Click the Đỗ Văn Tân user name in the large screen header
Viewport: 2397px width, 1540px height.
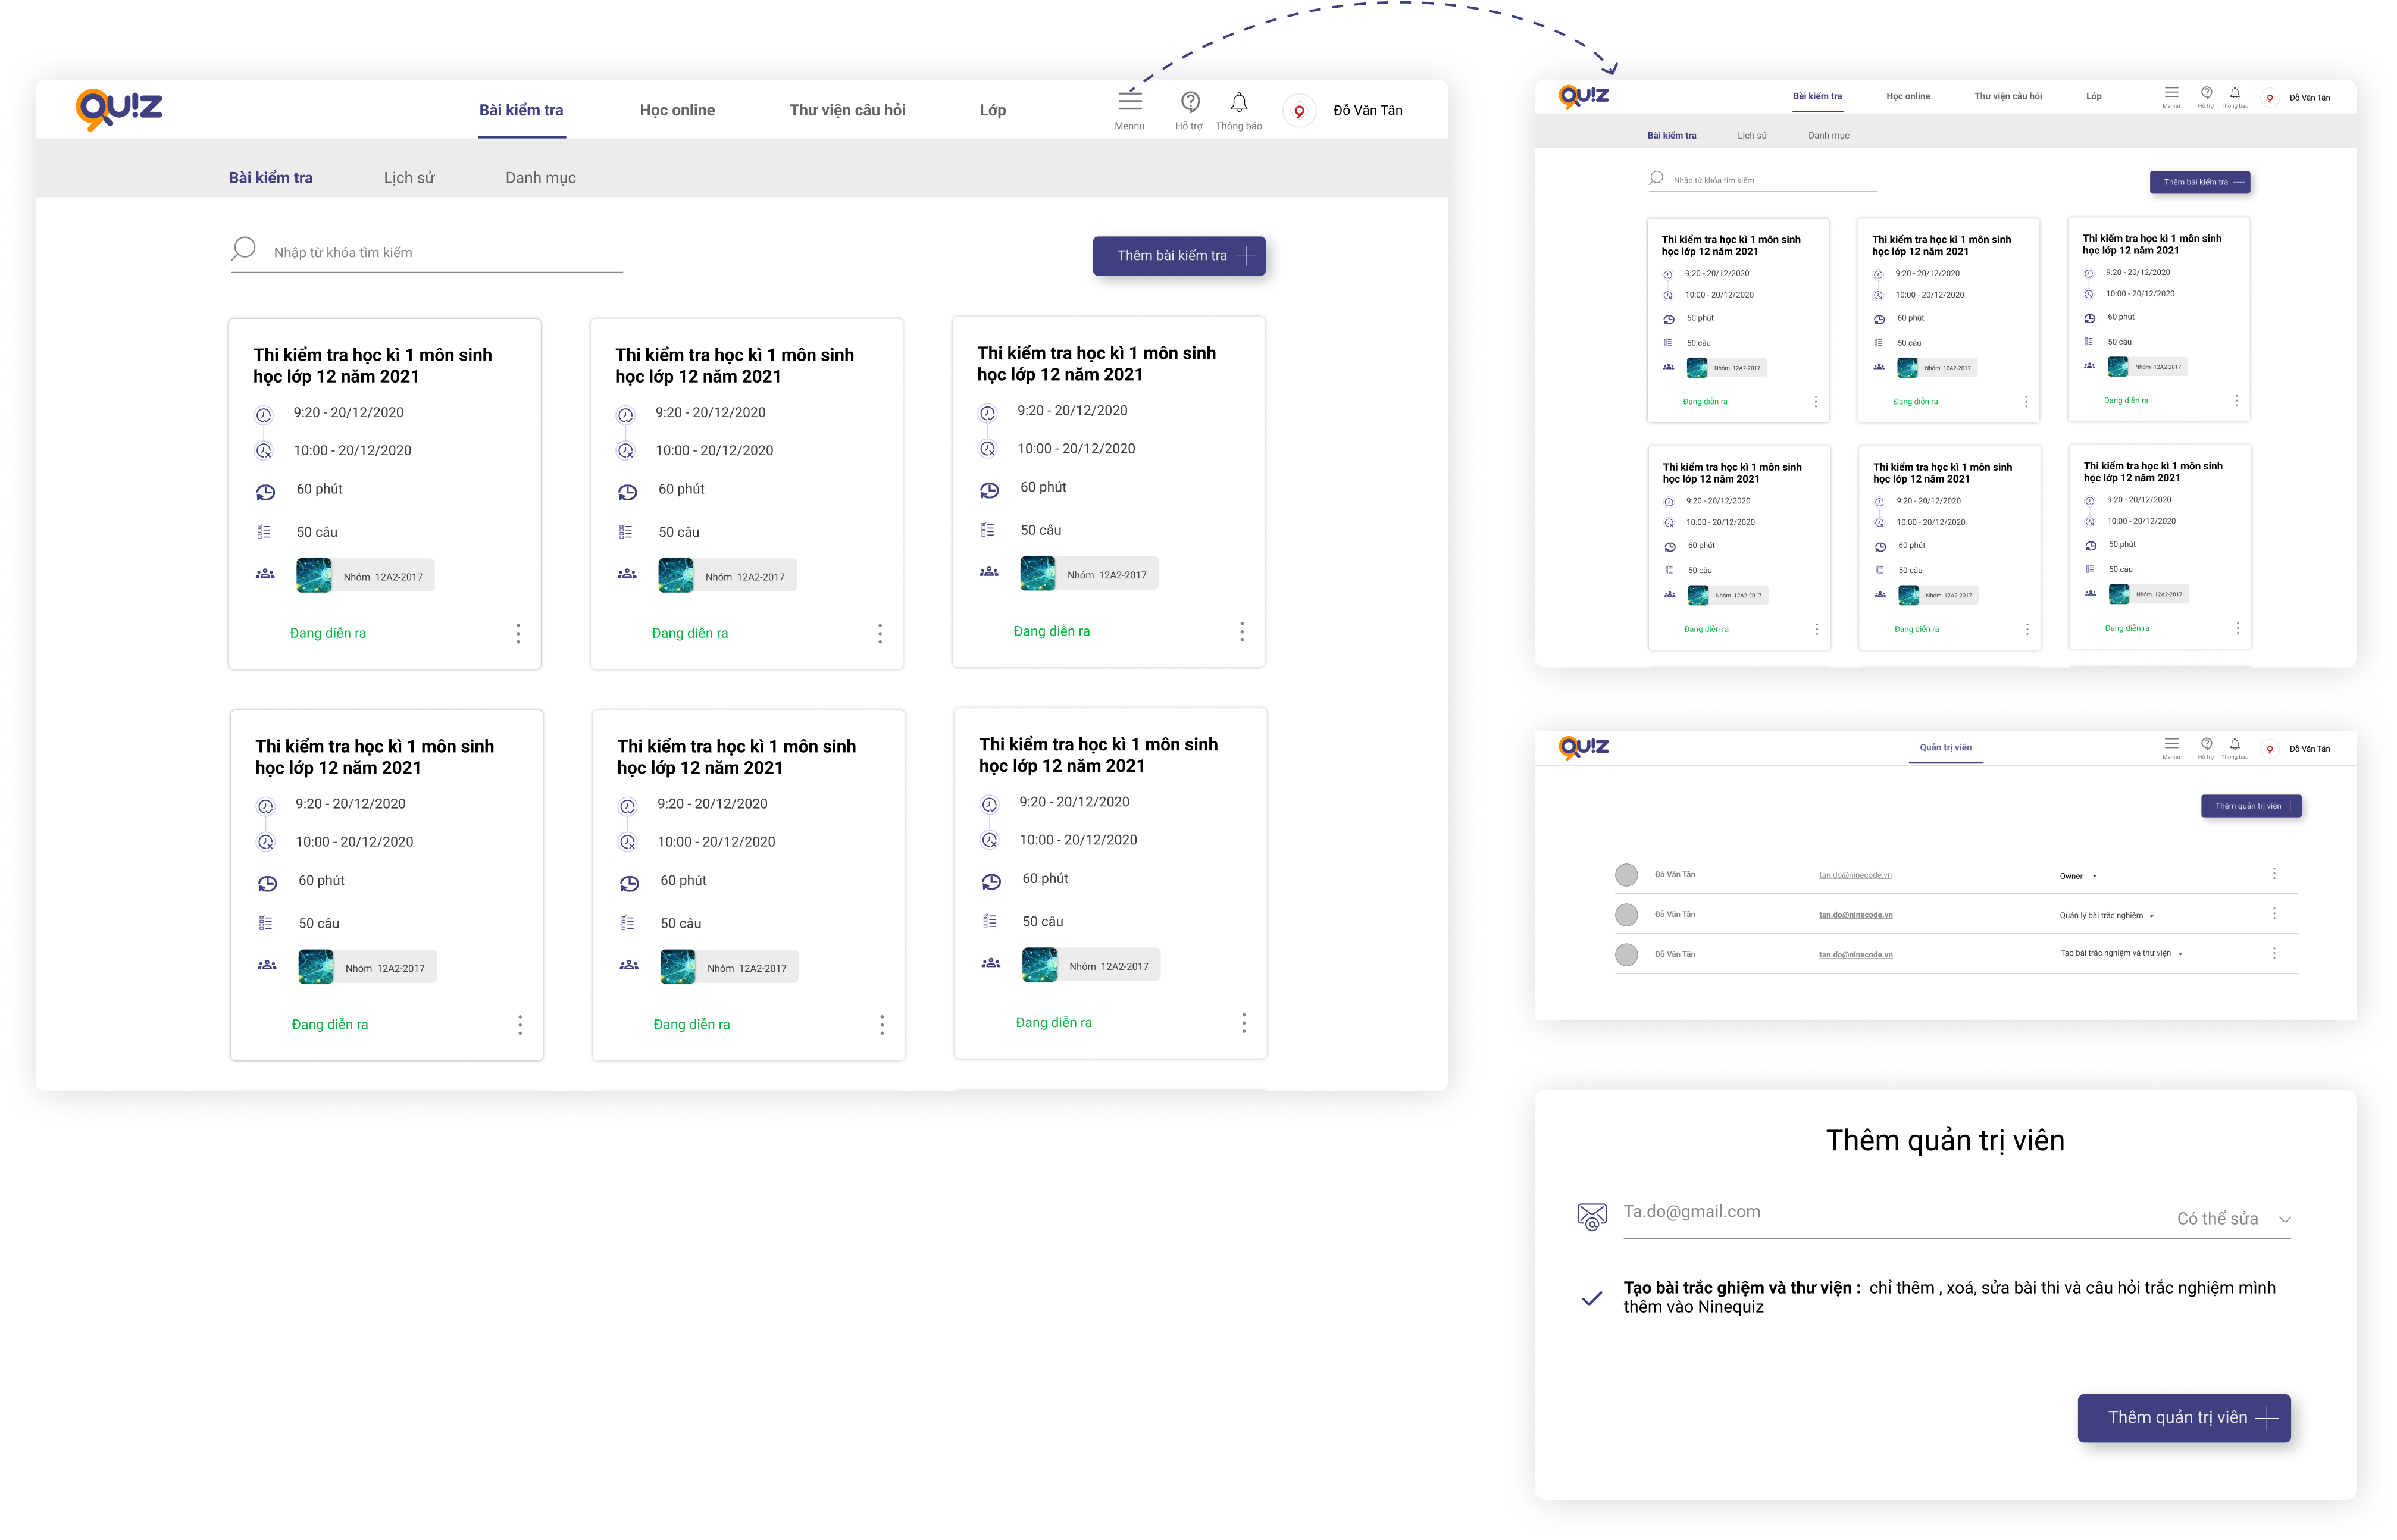coord(1368,111)
